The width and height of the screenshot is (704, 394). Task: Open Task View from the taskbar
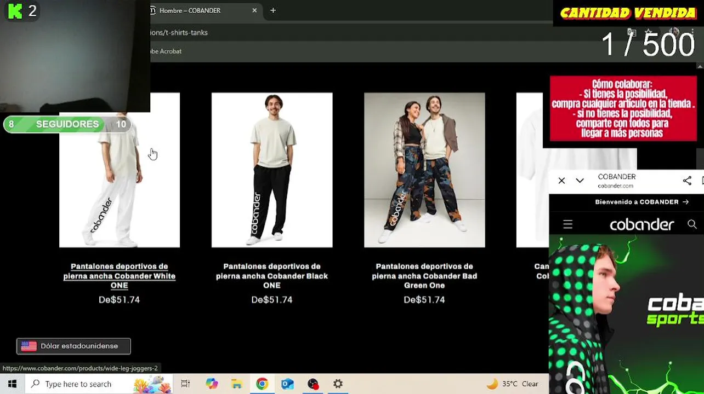(185, 384)
